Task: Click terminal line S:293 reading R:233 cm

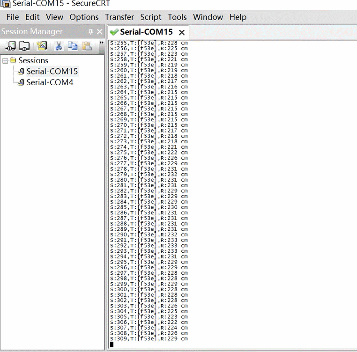Action: coord(149,251)
